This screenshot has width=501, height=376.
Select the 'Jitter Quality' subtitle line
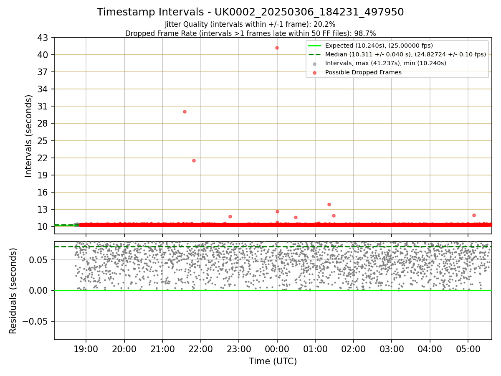pos(250,25)
